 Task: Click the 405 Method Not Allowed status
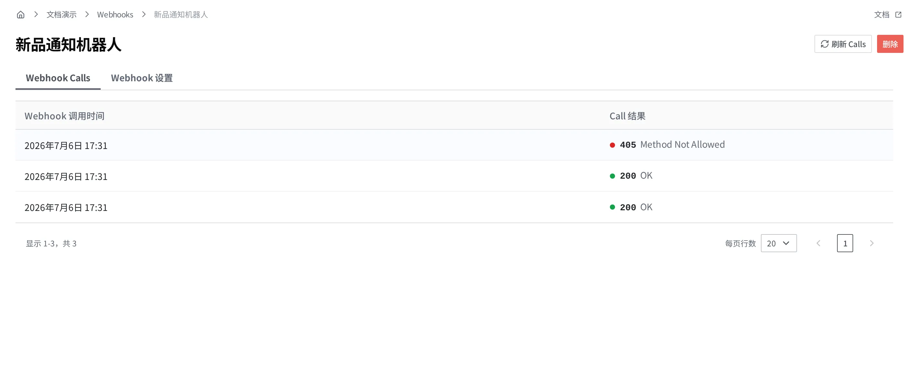point(667,145)
